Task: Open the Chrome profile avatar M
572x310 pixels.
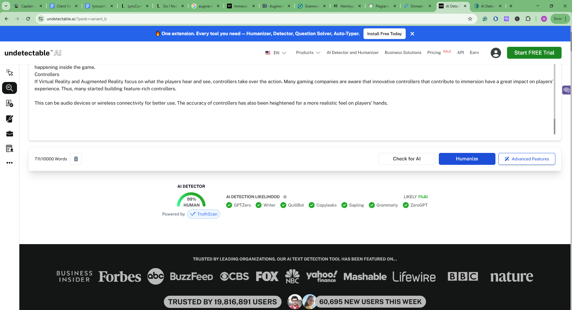Action: coord(544,19)
